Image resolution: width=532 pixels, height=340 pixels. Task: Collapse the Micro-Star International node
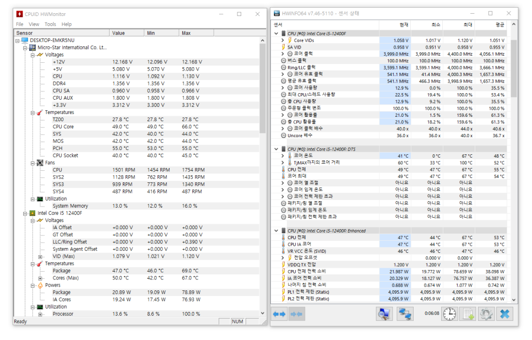pos(25,48)
